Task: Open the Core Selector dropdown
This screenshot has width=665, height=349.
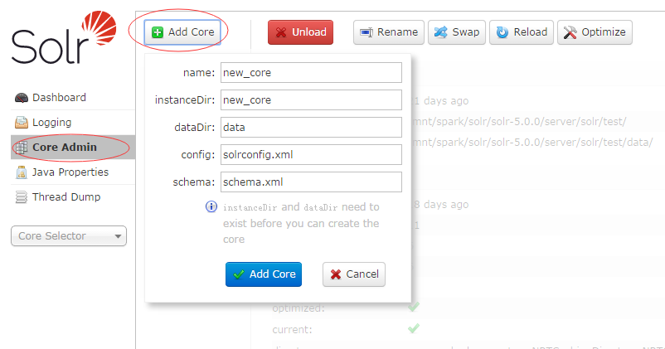Action: click(x=68, y=236)
